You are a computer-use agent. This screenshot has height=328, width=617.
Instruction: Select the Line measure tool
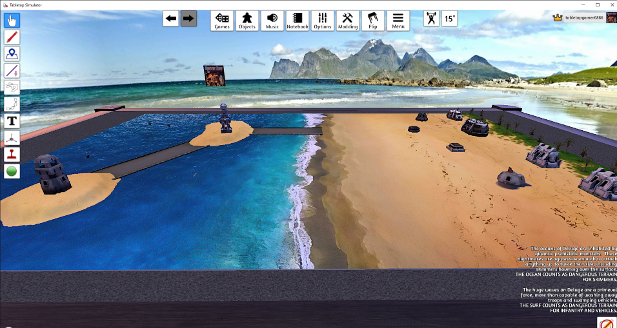pos(12,71)
